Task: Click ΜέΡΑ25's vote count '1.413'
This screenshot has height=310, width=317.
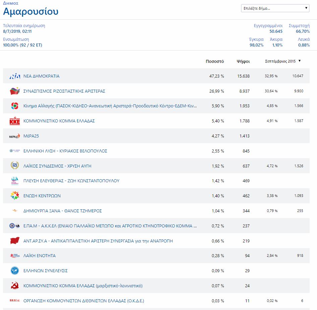Action: pos(244,136)
